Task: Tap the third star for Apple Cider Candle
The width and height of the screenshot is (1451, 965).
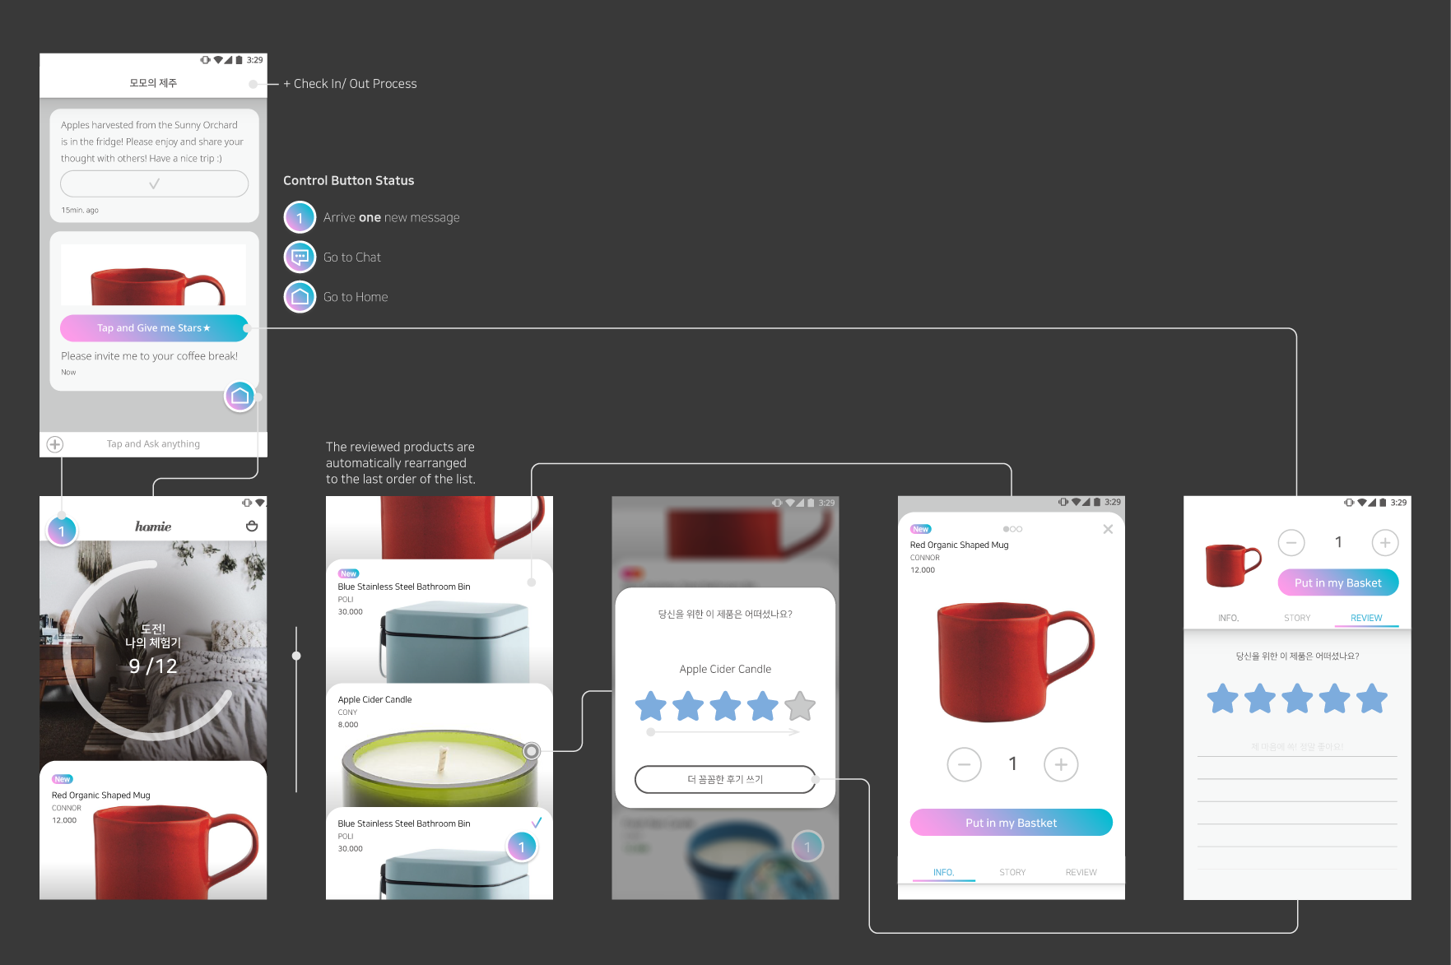Action: 725,706
